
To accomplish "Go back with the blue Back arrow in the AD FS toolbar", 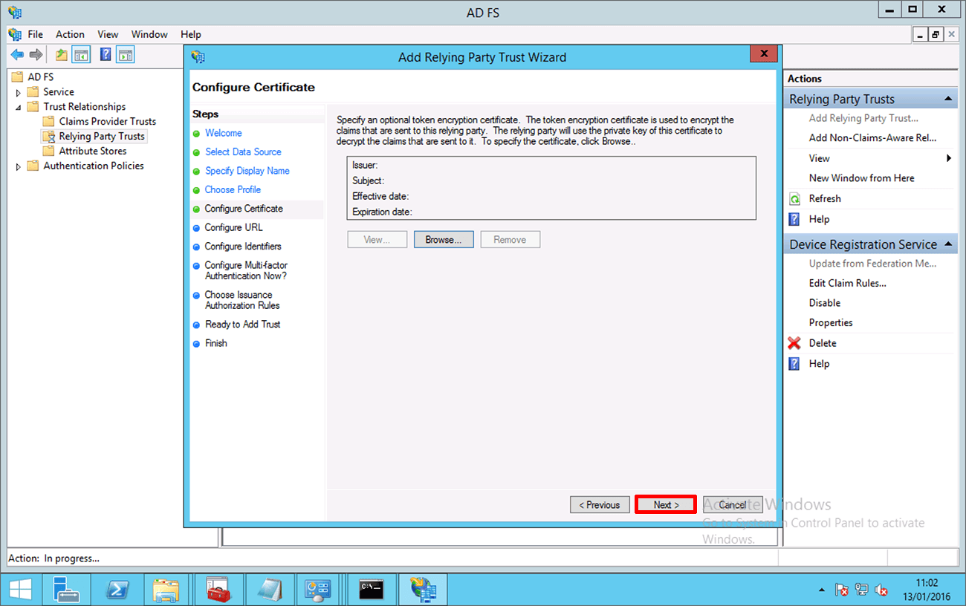I will [17, 54].
